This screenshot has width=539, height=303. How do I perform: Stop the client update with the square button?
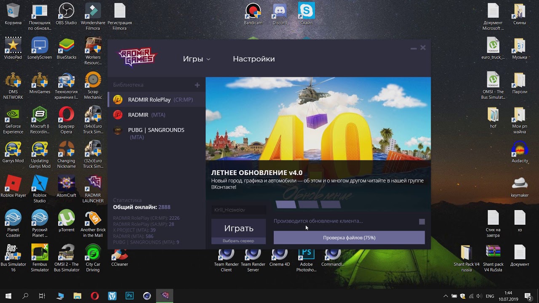tap(422, 221)
